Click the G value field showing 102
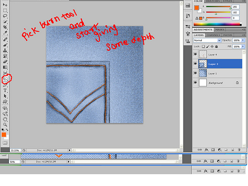 point(236,12)
